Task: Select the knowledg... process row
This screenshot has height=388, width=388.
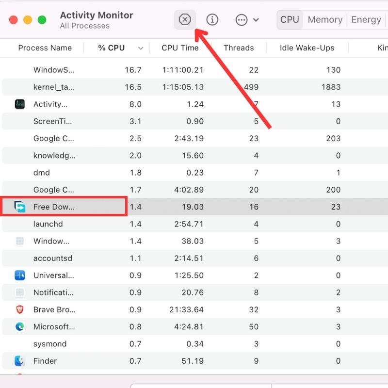Action: pos(195,155)
